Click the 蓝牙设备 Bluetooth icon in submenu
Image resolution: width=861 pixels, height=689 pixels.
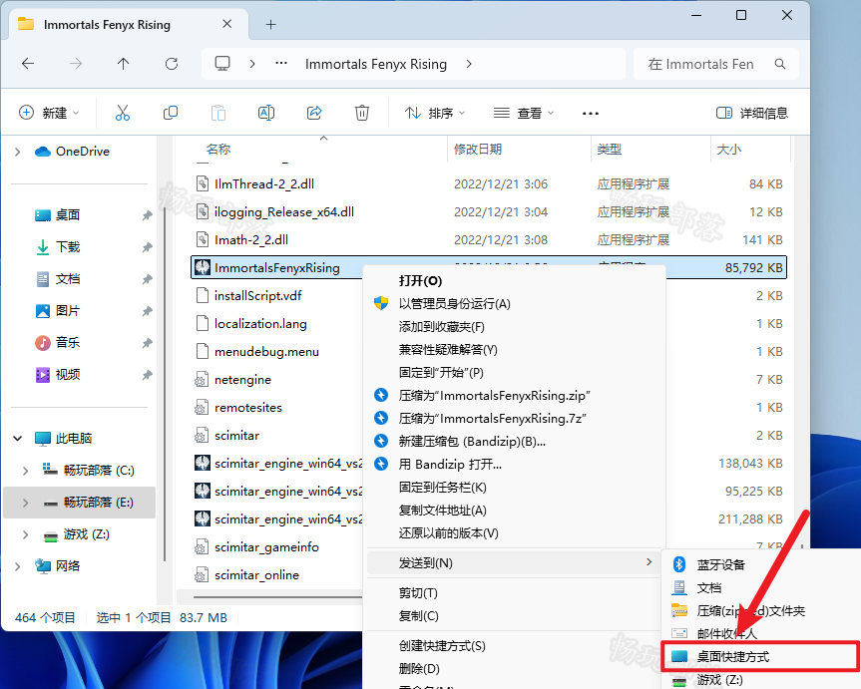pyautogui.click(x=679, y=564)
